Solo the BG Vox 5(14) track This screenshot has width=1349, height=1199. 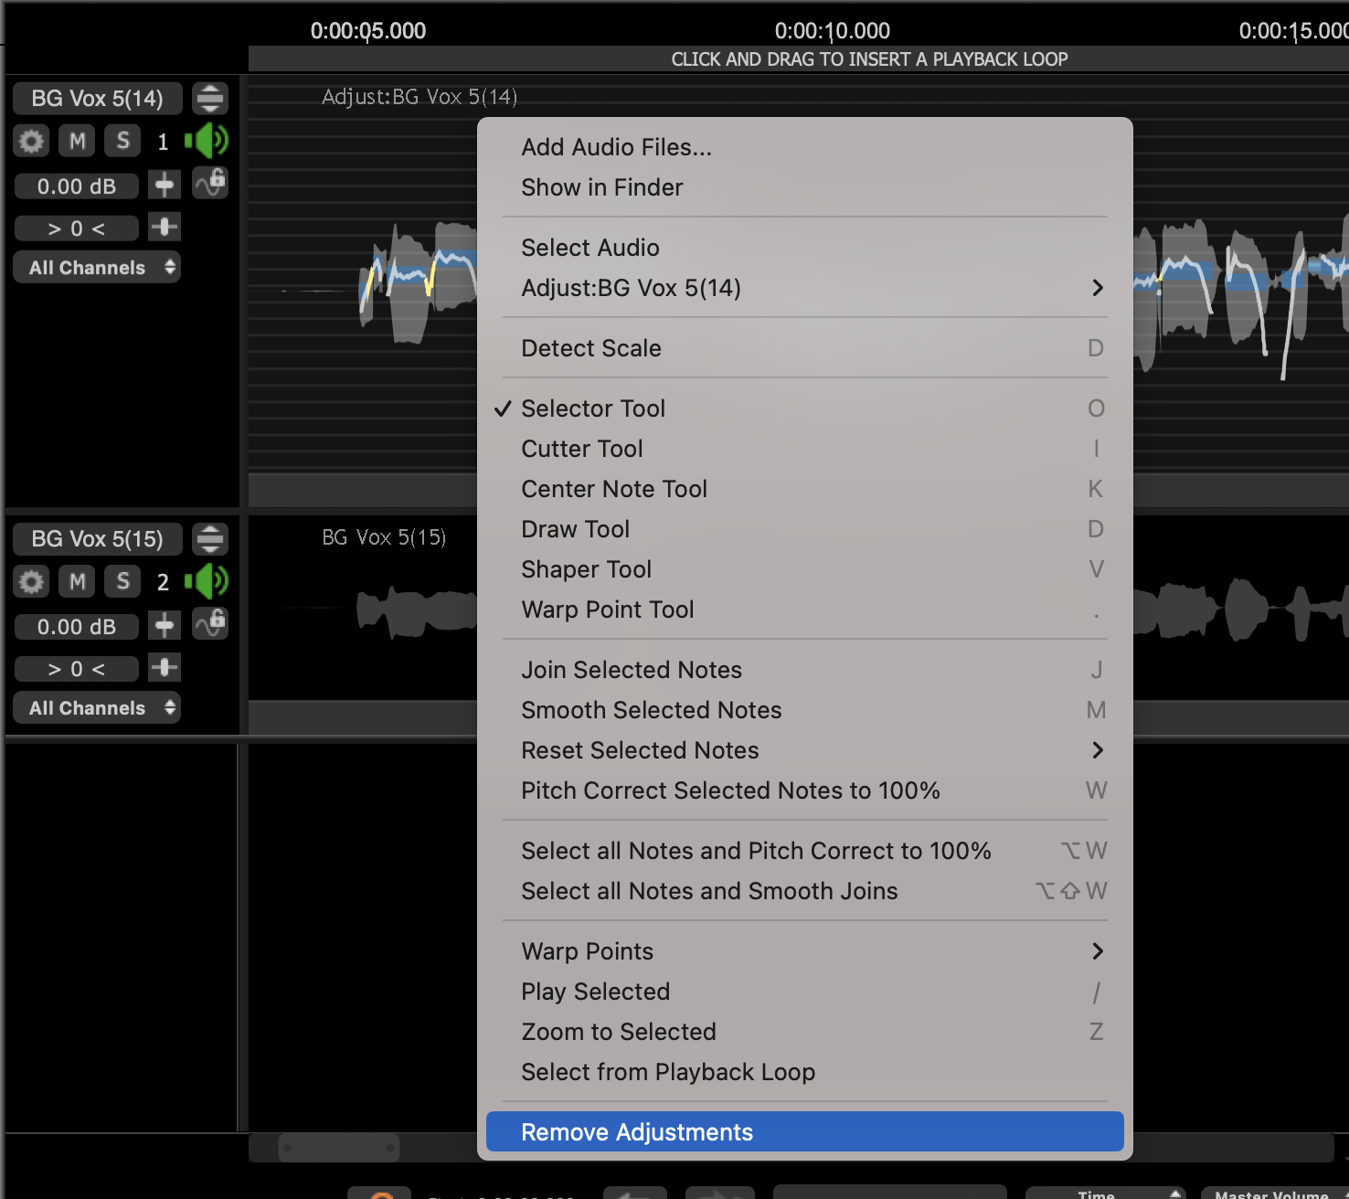tap(122, 141)
